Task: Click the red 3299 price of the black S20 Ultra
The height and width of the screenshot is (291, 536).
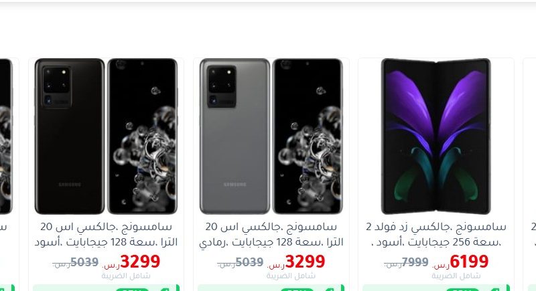Action: tap(140, 262)
